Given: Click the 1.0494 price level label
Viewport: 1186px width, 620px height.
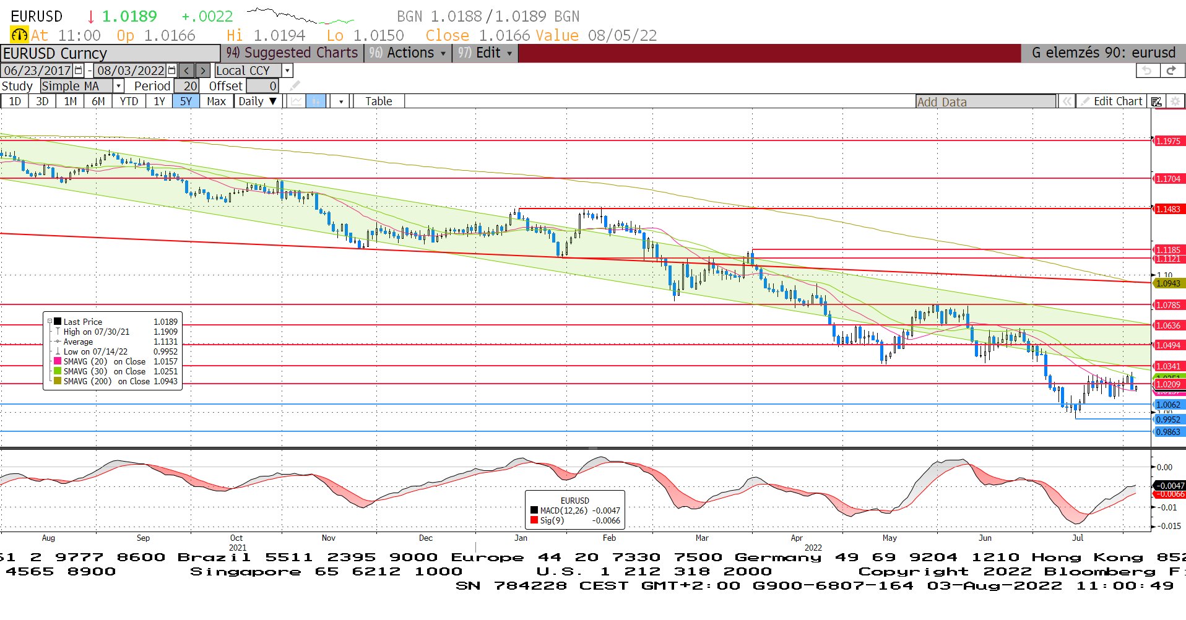Looking at the screenshot, I should pos(1169,345).
